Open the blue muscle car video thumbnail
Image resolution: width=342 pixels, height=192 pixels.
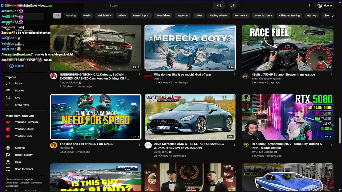(288, 177)
